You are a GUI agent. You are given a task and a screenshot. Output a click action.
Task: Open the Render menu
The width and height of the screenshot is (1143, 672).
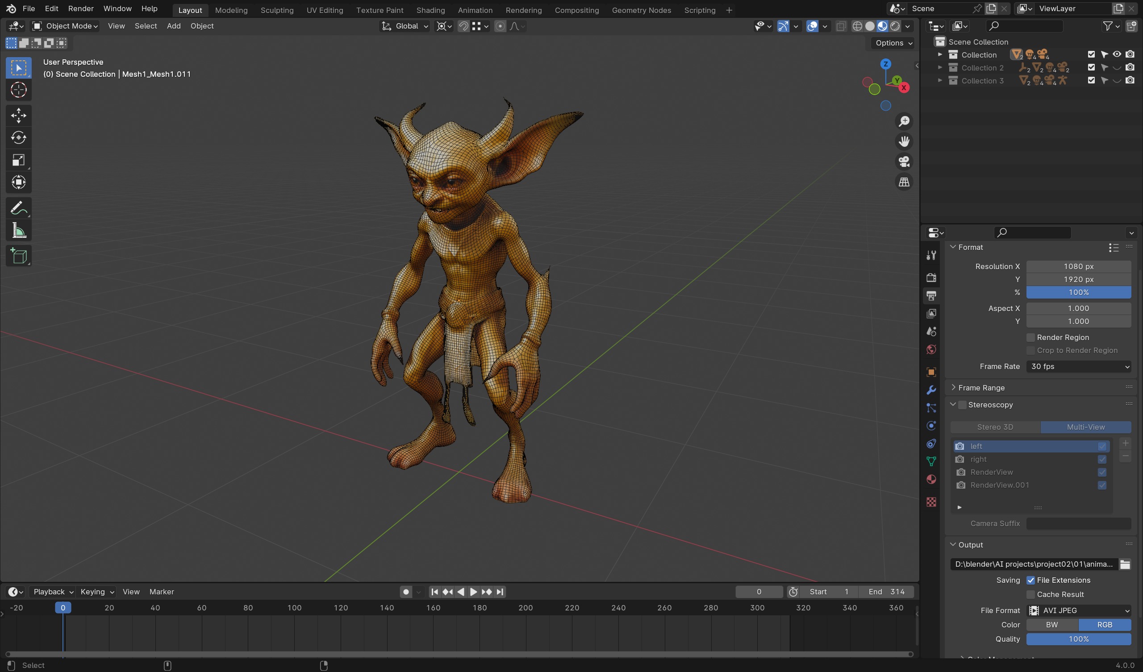point(81,8)
